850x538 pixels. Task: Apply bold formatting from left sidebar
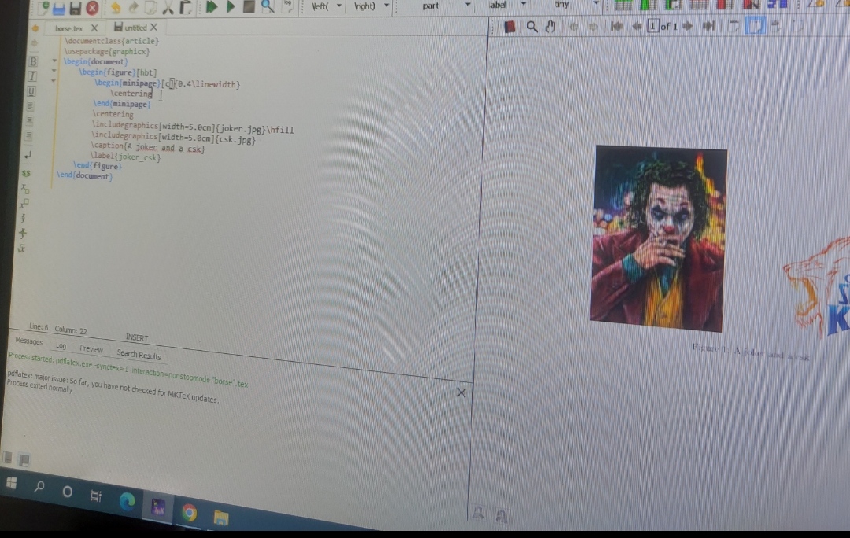click(33, 61)
